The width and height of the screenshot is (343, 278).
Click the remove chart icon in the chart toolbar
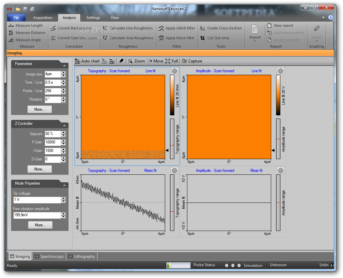[x=112, y=61]
